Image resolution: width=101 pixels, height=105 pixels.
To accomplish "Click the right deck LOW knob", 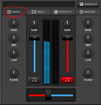I will coord(88,54).
